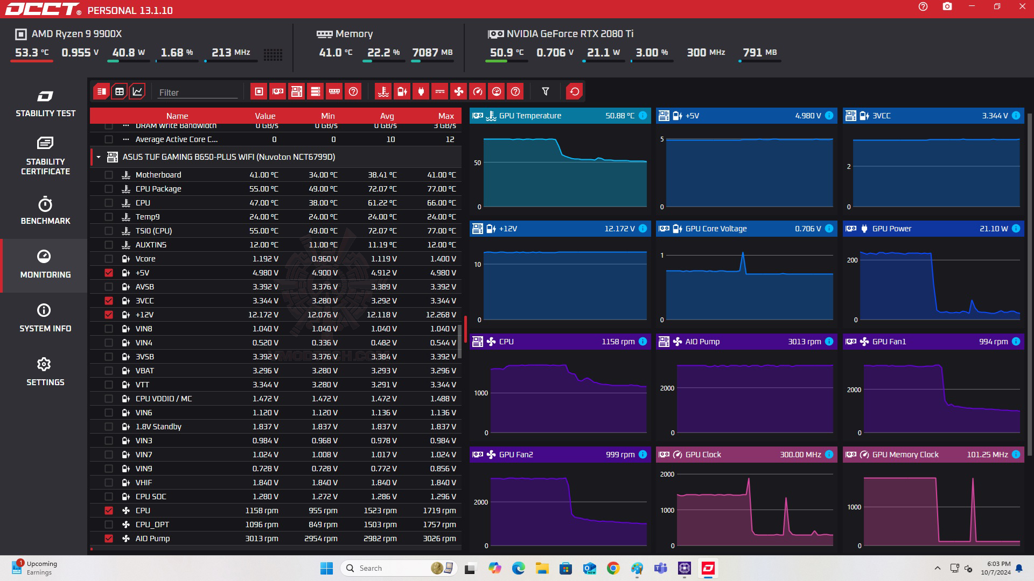The width and height of the screenshot is (1034, 581).
Task: Open the Benchmark section
Action: pos(45,210)
